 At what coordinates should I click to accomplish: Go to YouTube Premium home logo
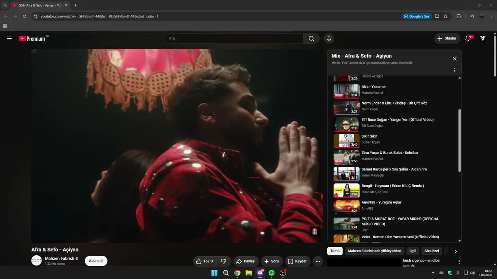(32, 38)
